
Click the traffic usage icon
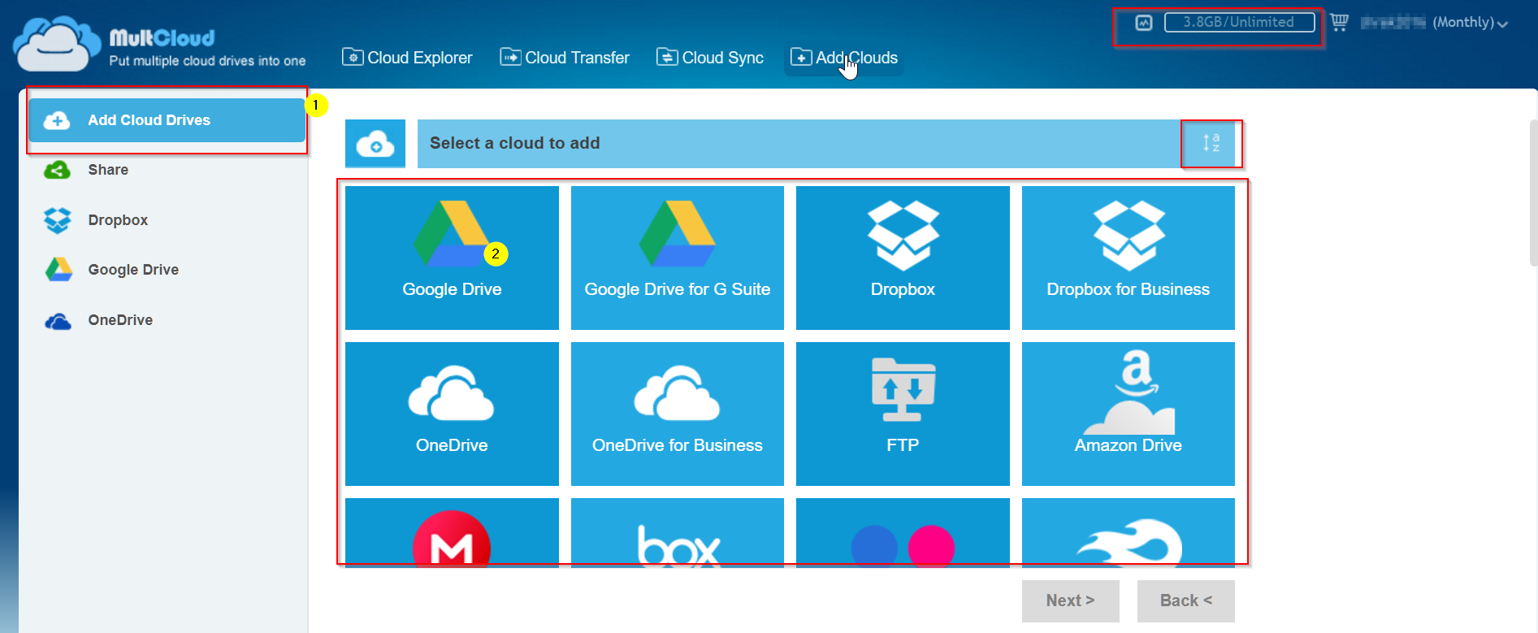click(x=1144, y=23)
